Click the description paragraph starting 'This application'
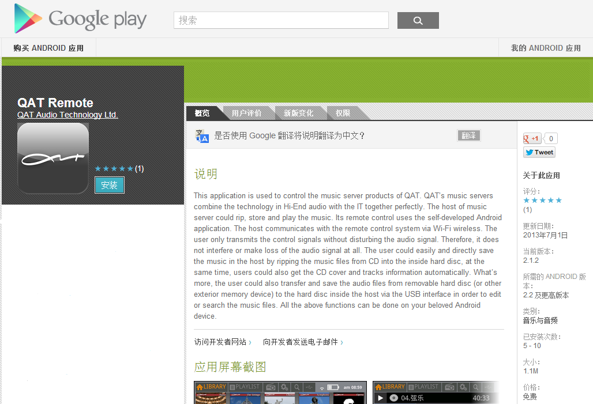The image size is (593, 404). coord(348,256)
